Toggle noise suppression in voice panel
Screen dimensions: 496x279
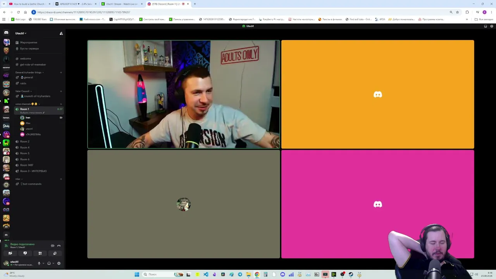click(x=53, y=246)
